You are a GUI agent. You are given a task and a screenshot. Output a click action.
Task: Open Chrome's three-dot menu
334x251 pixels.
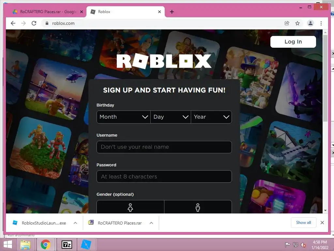click(x=321, y=23)
